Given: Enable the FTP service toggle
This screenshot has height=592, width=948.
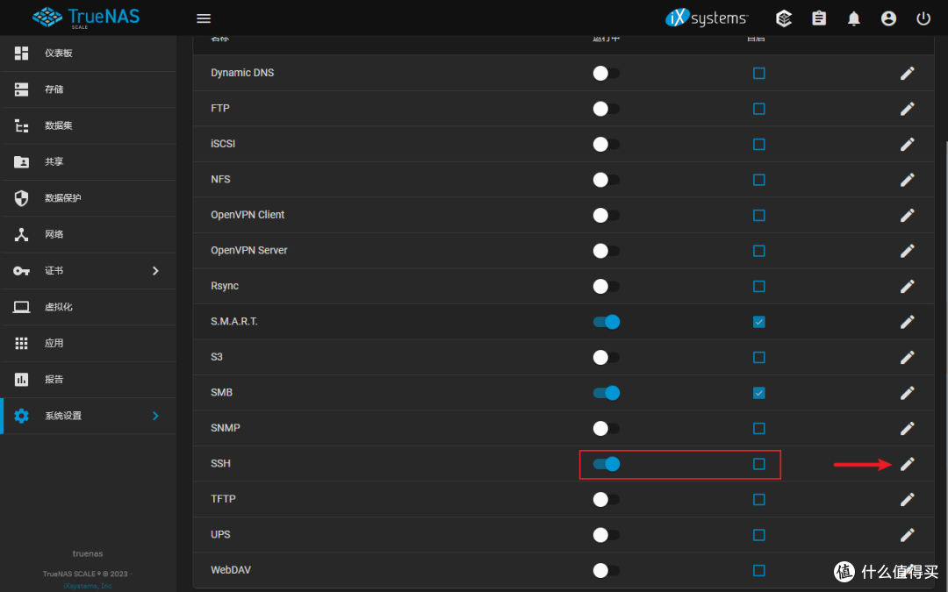Looking at the screenshot, I should click(x=604, y=108).
